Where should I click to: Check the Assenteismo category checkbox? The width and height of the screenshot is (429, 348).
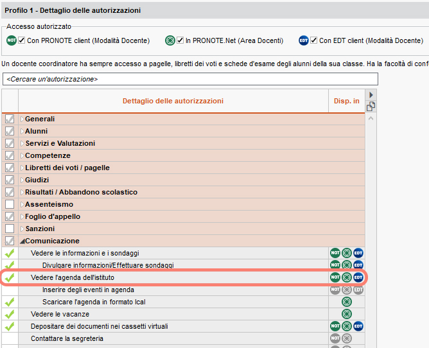point(10,204)
